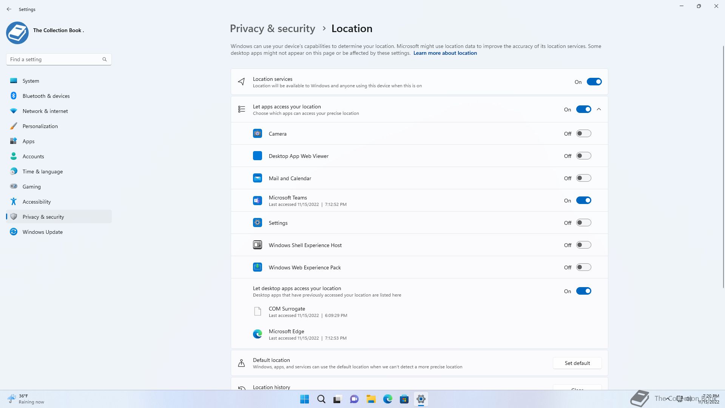Select Privacy & security in sidebar

pos(59,217)
